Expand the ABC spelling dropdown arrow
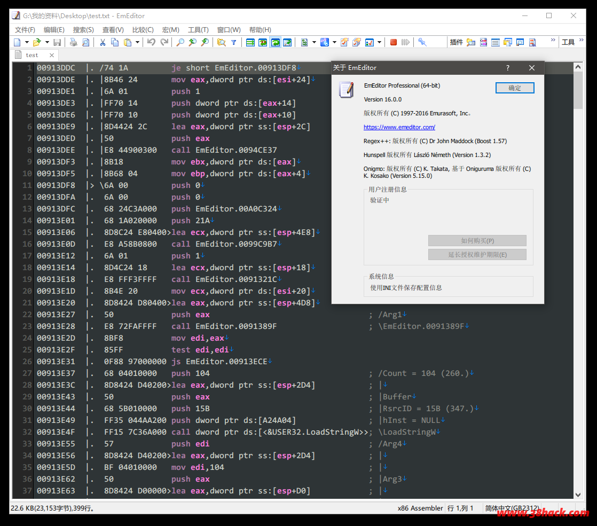This screenshot has width=597, height=526. (334, 42)
